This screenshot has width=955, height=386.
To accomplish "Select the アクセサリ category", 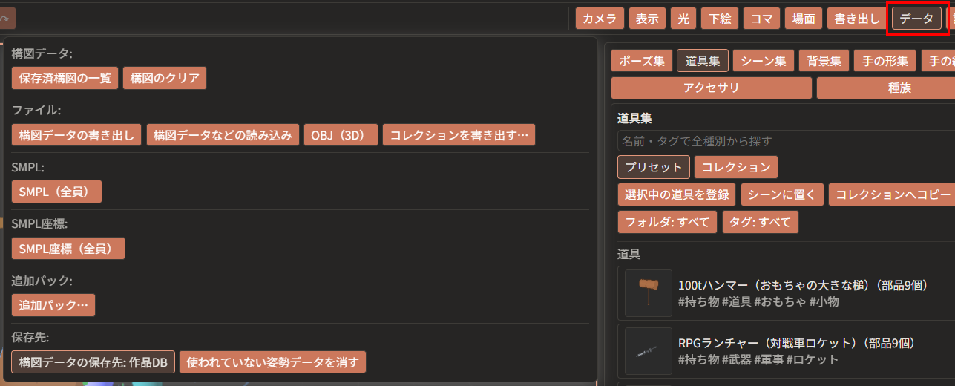I will [712, 88].
